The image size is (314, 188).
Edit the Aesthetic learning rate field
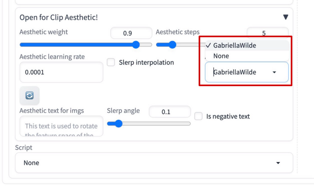point(61,72)
